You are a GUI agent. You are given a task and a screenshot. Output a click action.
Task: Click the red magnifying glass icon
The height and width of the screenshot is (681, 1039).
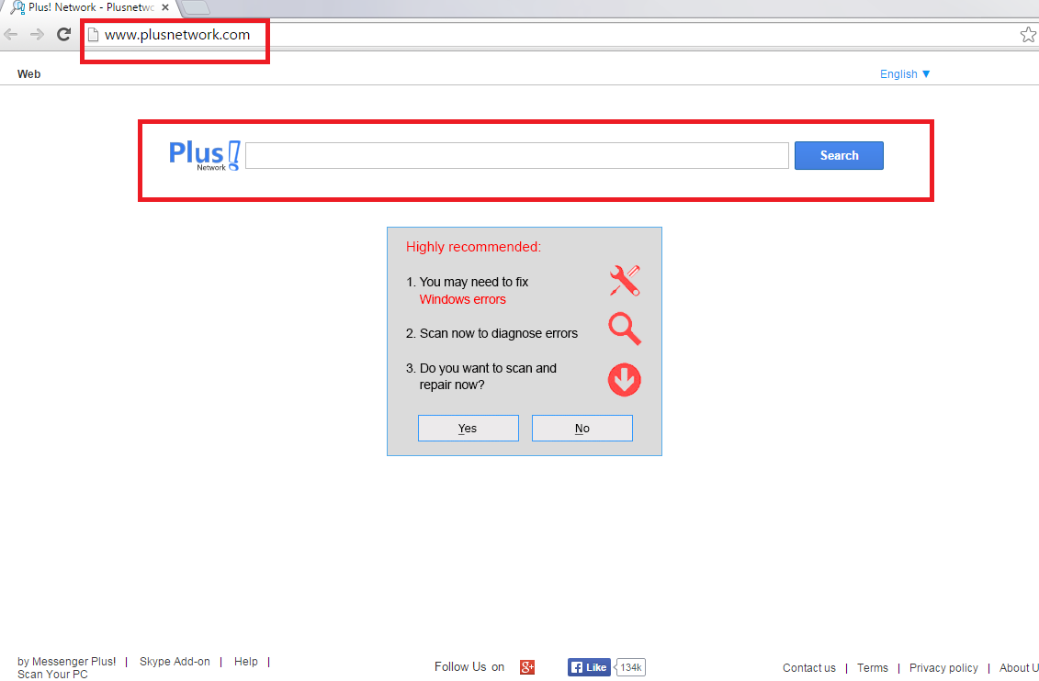pyautogui.click(x=624, y=329)
